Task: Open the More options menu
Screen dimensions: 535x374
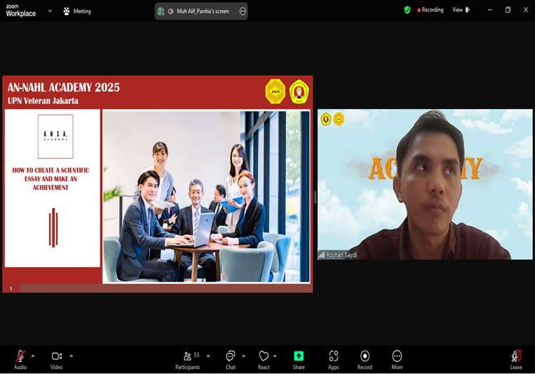Action: click(397, 357)
